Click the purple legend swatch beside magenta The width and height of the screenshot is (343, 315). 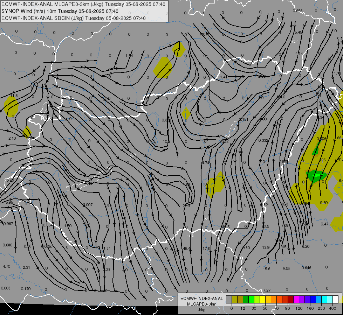(302, 299)
